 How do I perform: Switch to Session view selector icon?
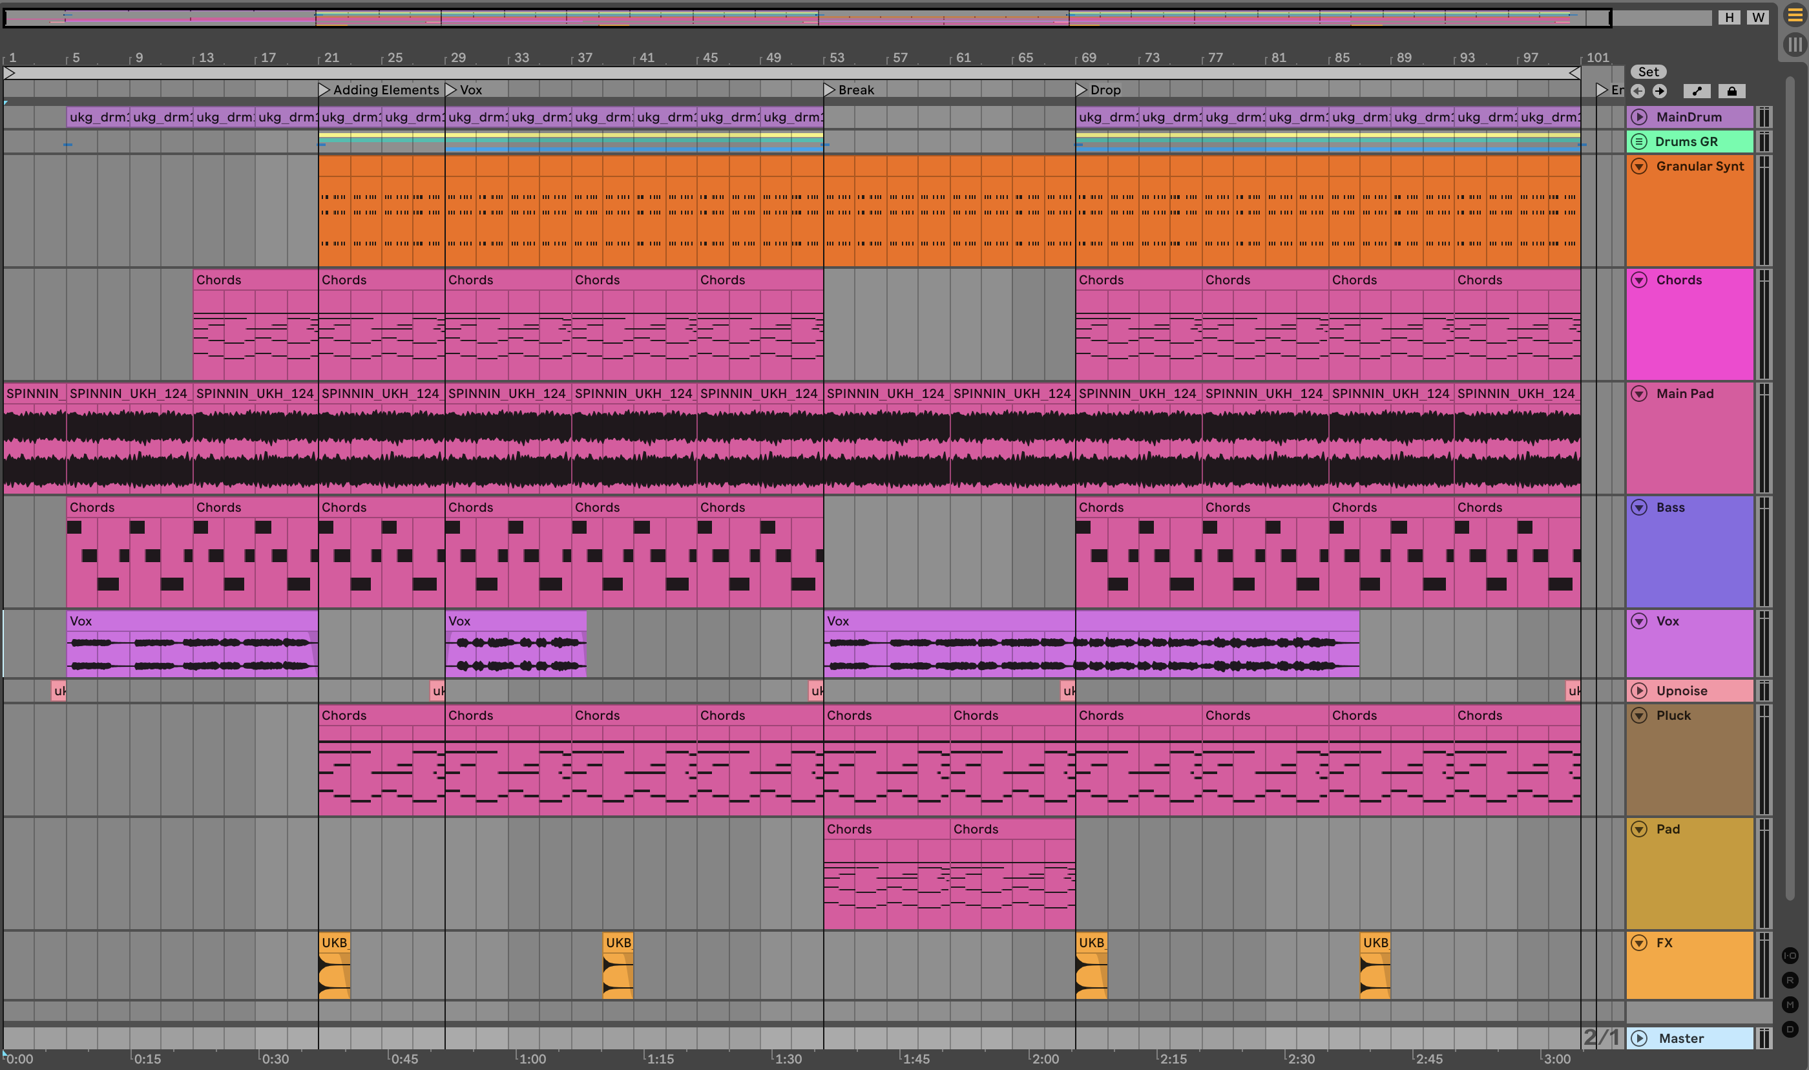click(1795, 45)
